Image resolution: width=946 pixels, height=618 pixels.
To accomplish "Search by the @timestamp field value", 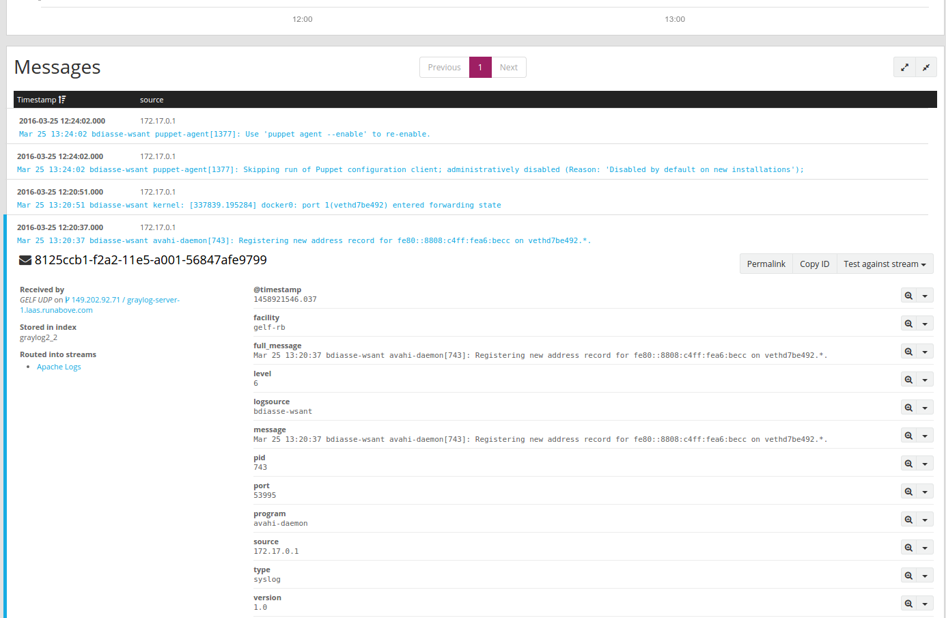I will (908, 295).
